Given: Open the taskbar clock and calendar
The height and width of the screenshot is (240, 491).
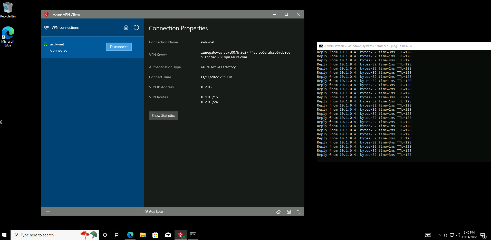Looking at the screenshot, I should pos(469,235).
